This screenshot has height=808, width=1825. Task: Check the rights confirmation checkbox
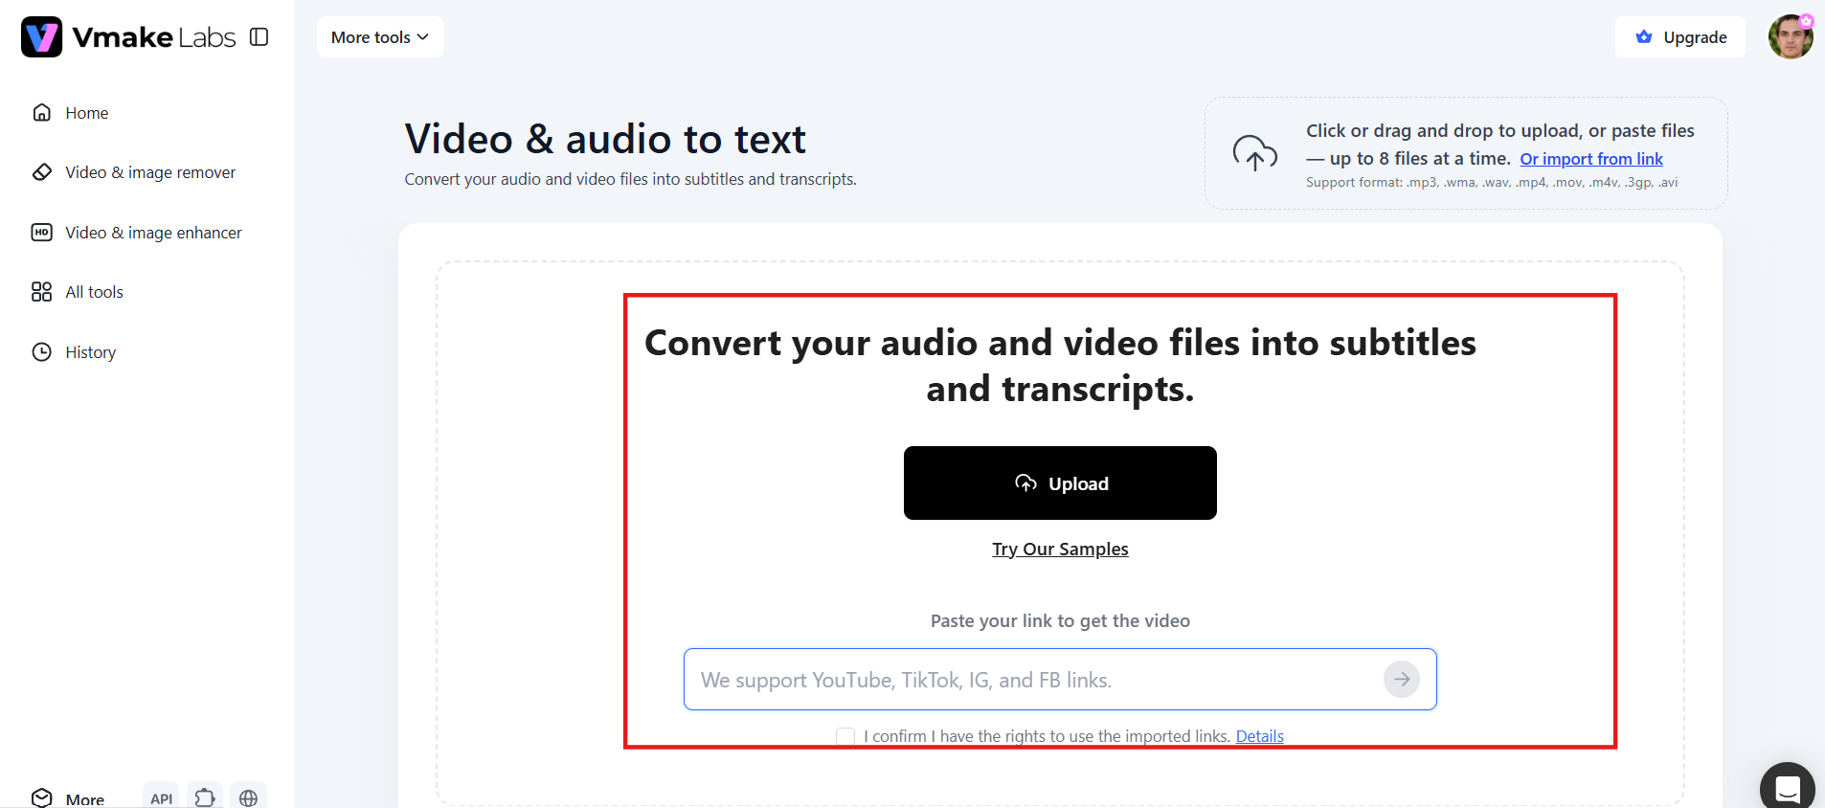[x=845, y=736]
